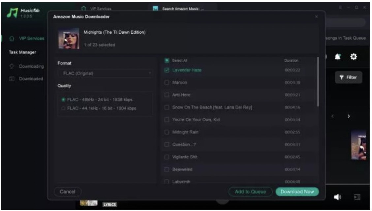Open the settings gear icon
The height and width of the screenshot is (211, 372).
354,57
